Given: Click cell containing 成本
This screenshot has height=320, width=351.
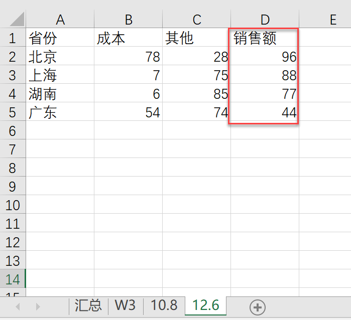Looking at the screenshot, I should point(128,38).
